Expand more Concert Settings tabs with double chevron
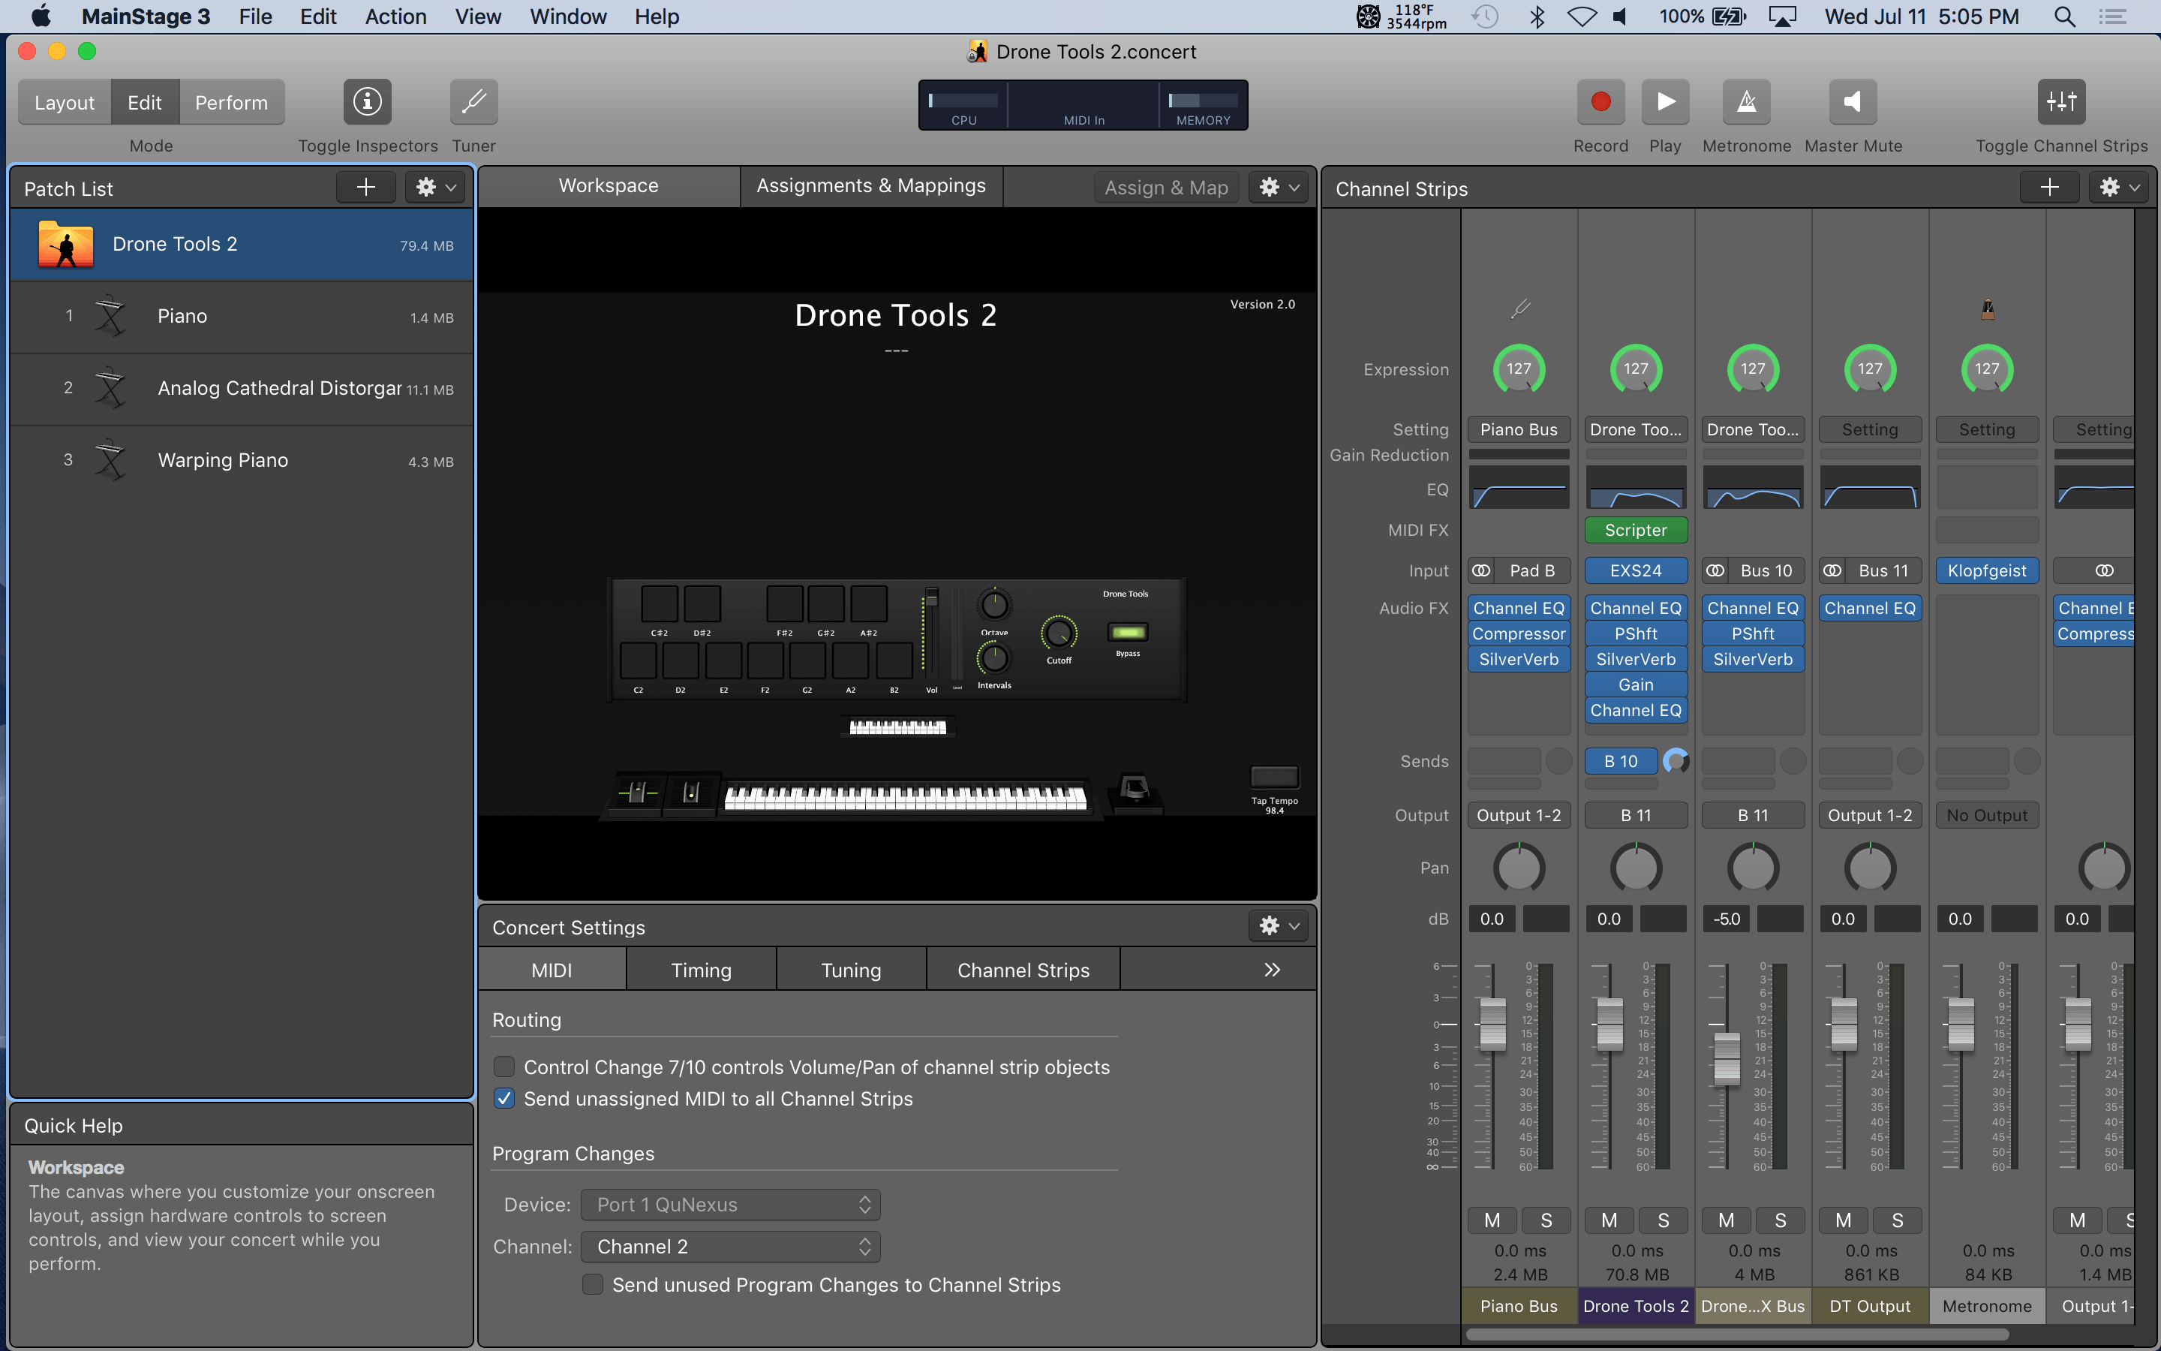This screenshot has width=2161, height=1351. pyautogui.click(x=1273, y=970)
